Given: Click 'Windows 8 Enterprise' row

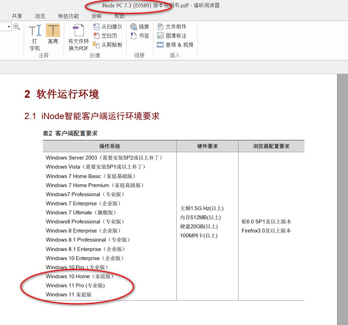Looking at the screenshot, I should (84, 231).
